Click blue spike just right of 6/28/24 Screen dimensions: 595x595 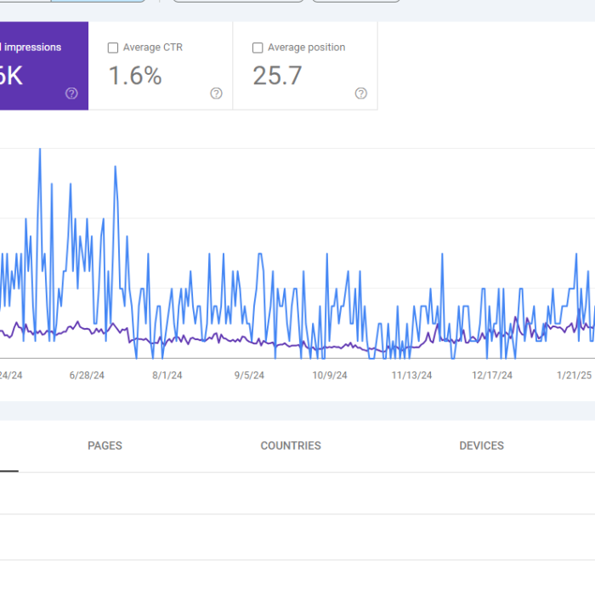(x=114, y=167)
